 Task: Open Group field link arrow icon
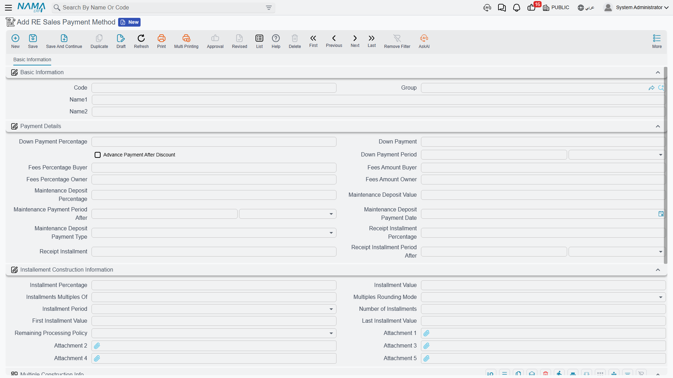[652, 88]
